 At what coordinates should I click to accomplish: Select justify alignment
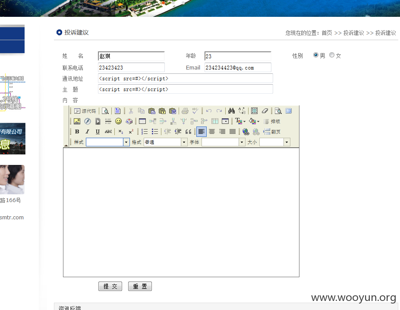click(x=233, y=132)
